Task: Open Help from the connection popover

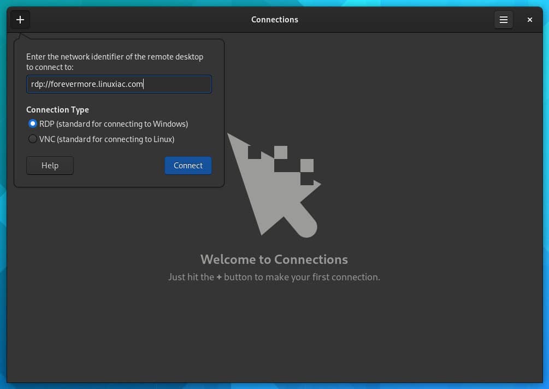Action: [50, 165]
